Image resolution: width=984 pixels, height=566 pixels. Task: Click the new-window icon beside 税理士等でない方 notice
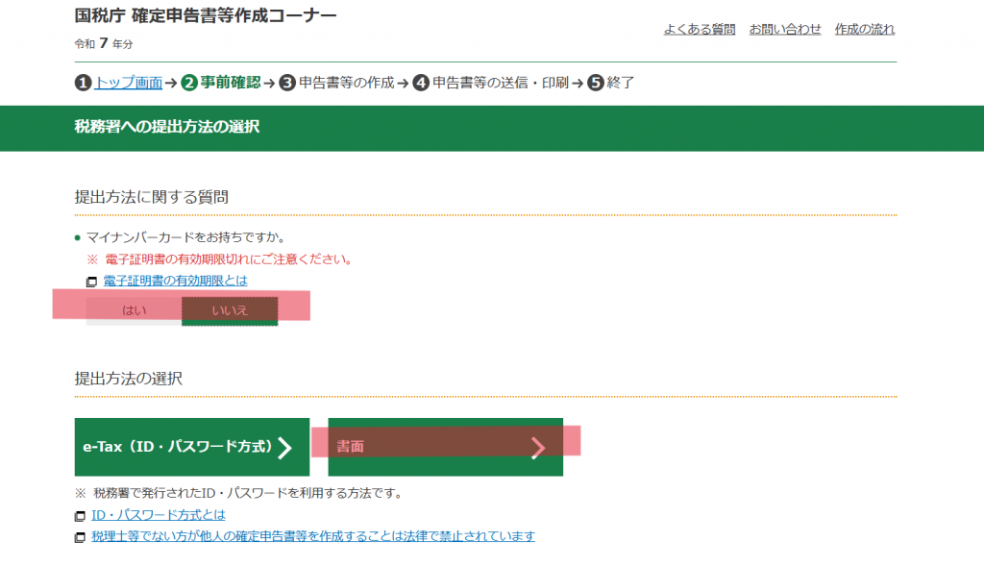[x=81, y=537]
